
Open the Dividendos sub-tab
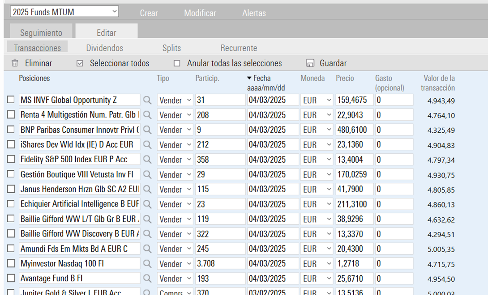[105, 48]
